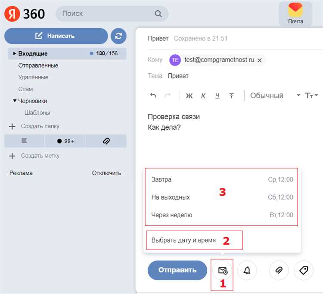The width and height of the screenshot is (323, 294).
Task: Filter unread messages 99+
Action: [x=65, y=141]
